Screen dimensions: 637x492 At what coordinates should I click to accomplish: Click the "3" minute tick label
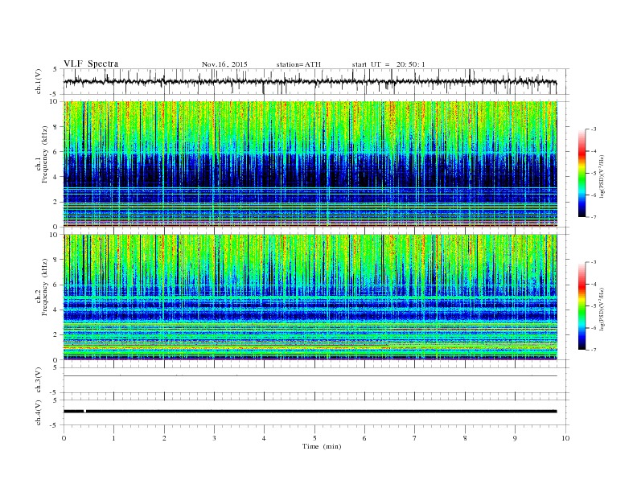[x=214, y=438]
